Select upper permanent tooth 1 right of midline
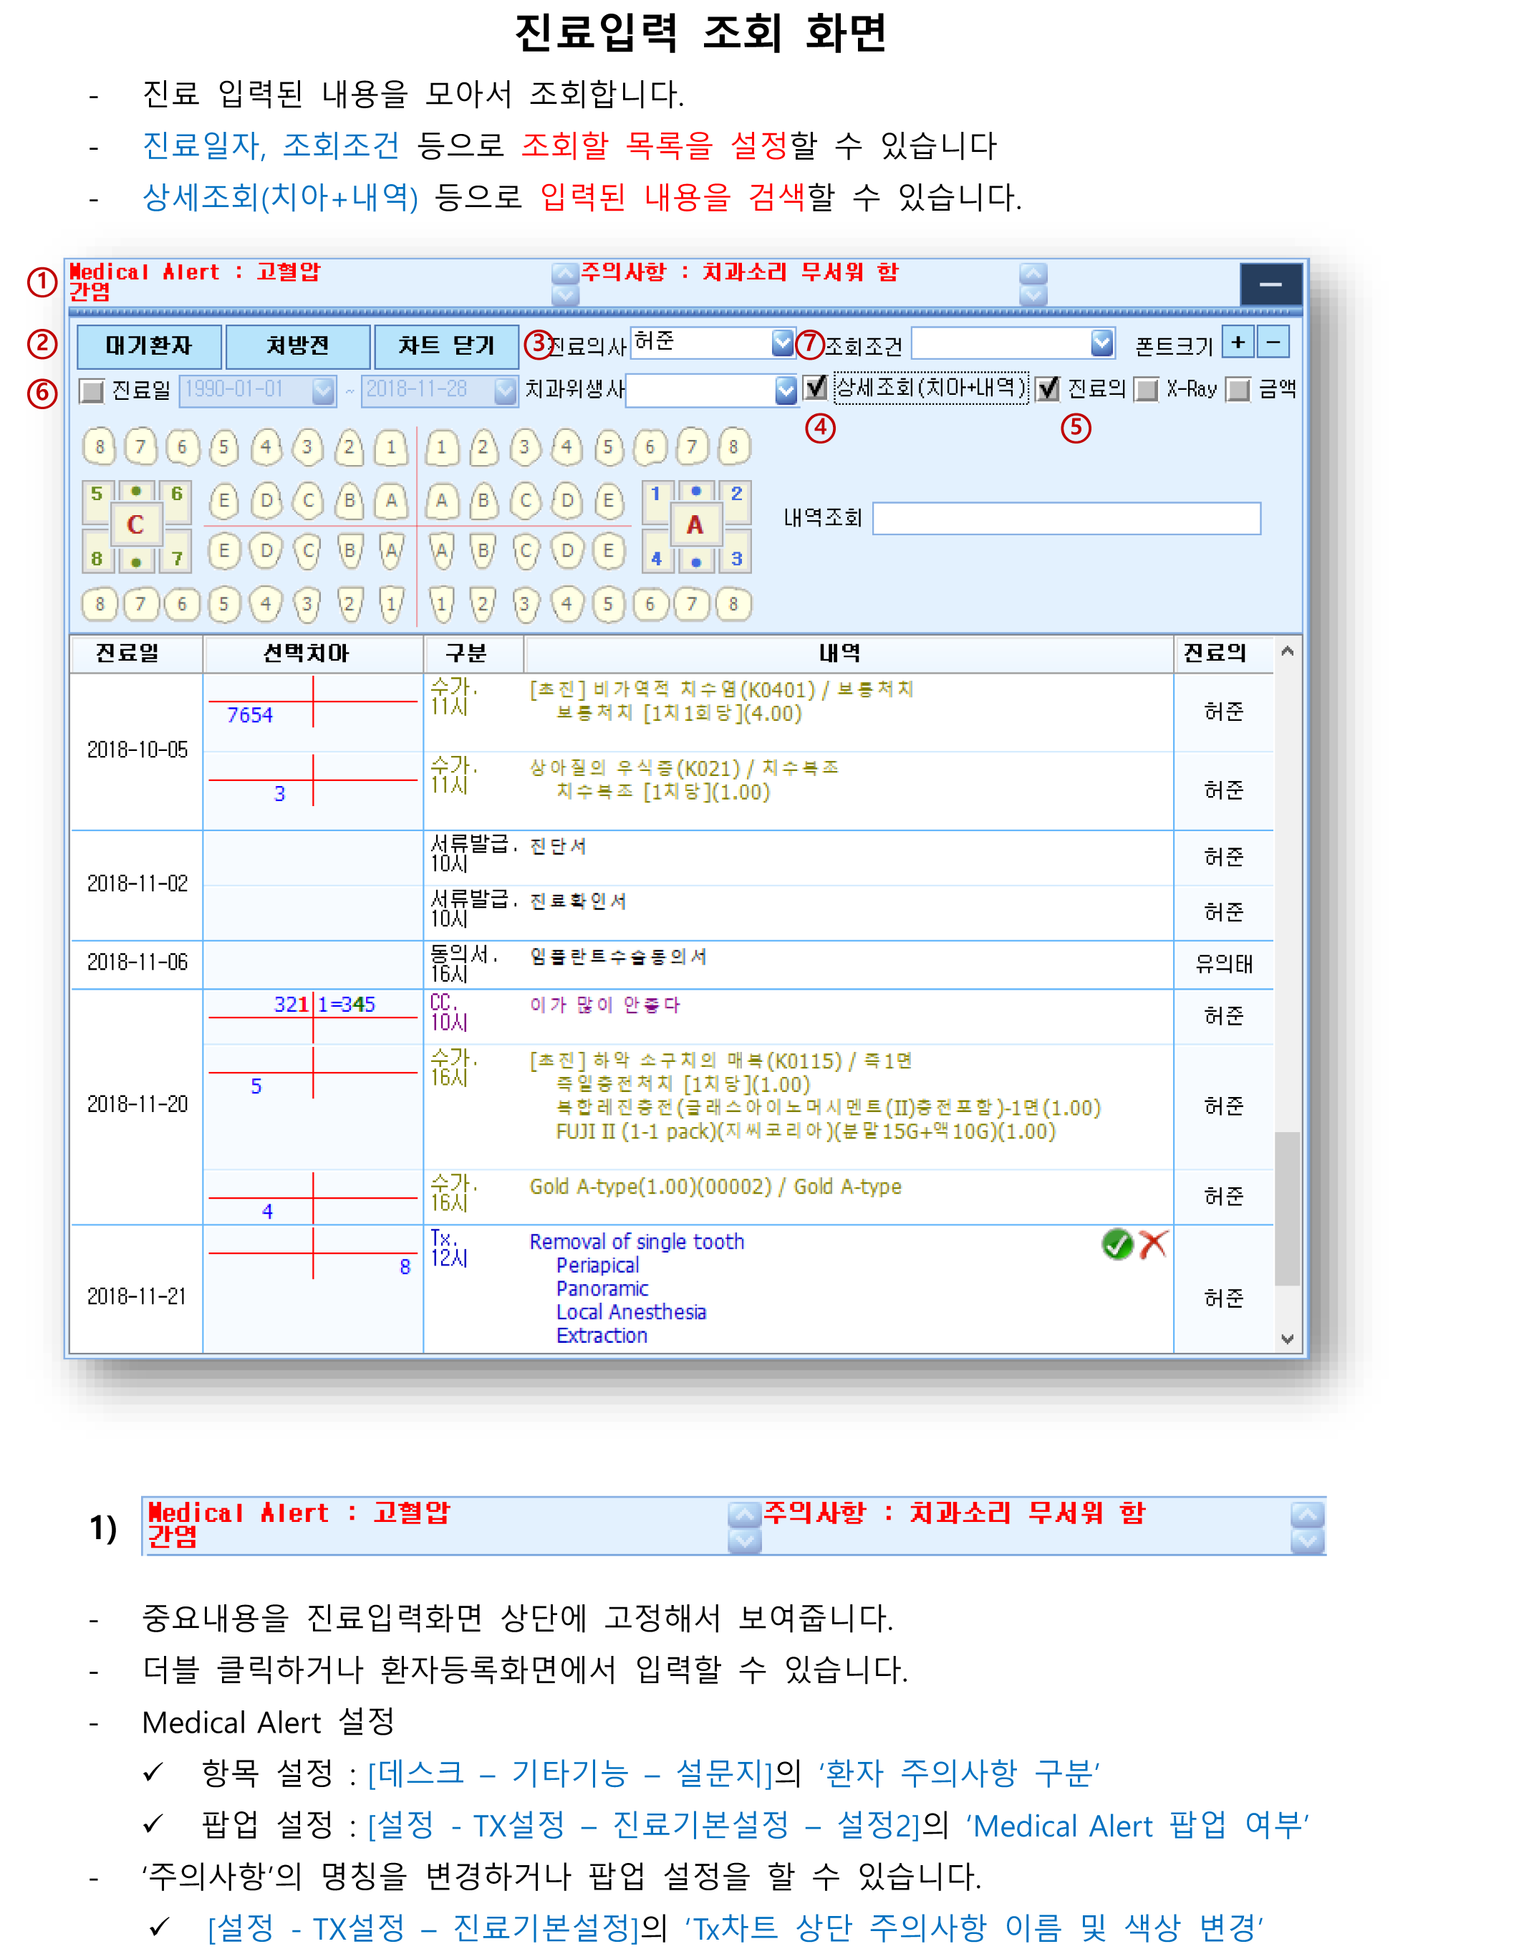This screenshot has height=1954, width=1519. point(440,446)
